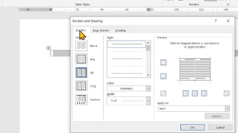Click the style list scrollbar thumb
Viewport: 238px width, 133px height.
[x=148, y=48]
